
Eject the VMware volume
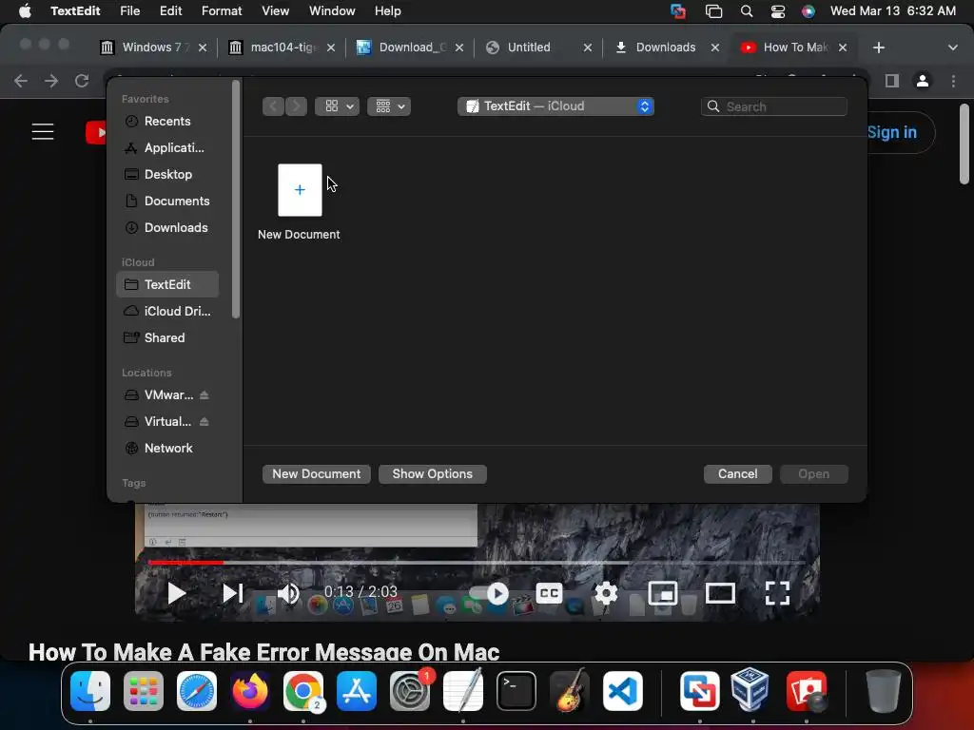(x=205, y=394)
